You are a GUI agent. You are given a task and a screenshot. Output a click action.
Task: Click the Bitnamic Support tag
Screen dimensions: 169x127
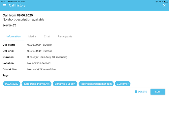coord(65,84)
